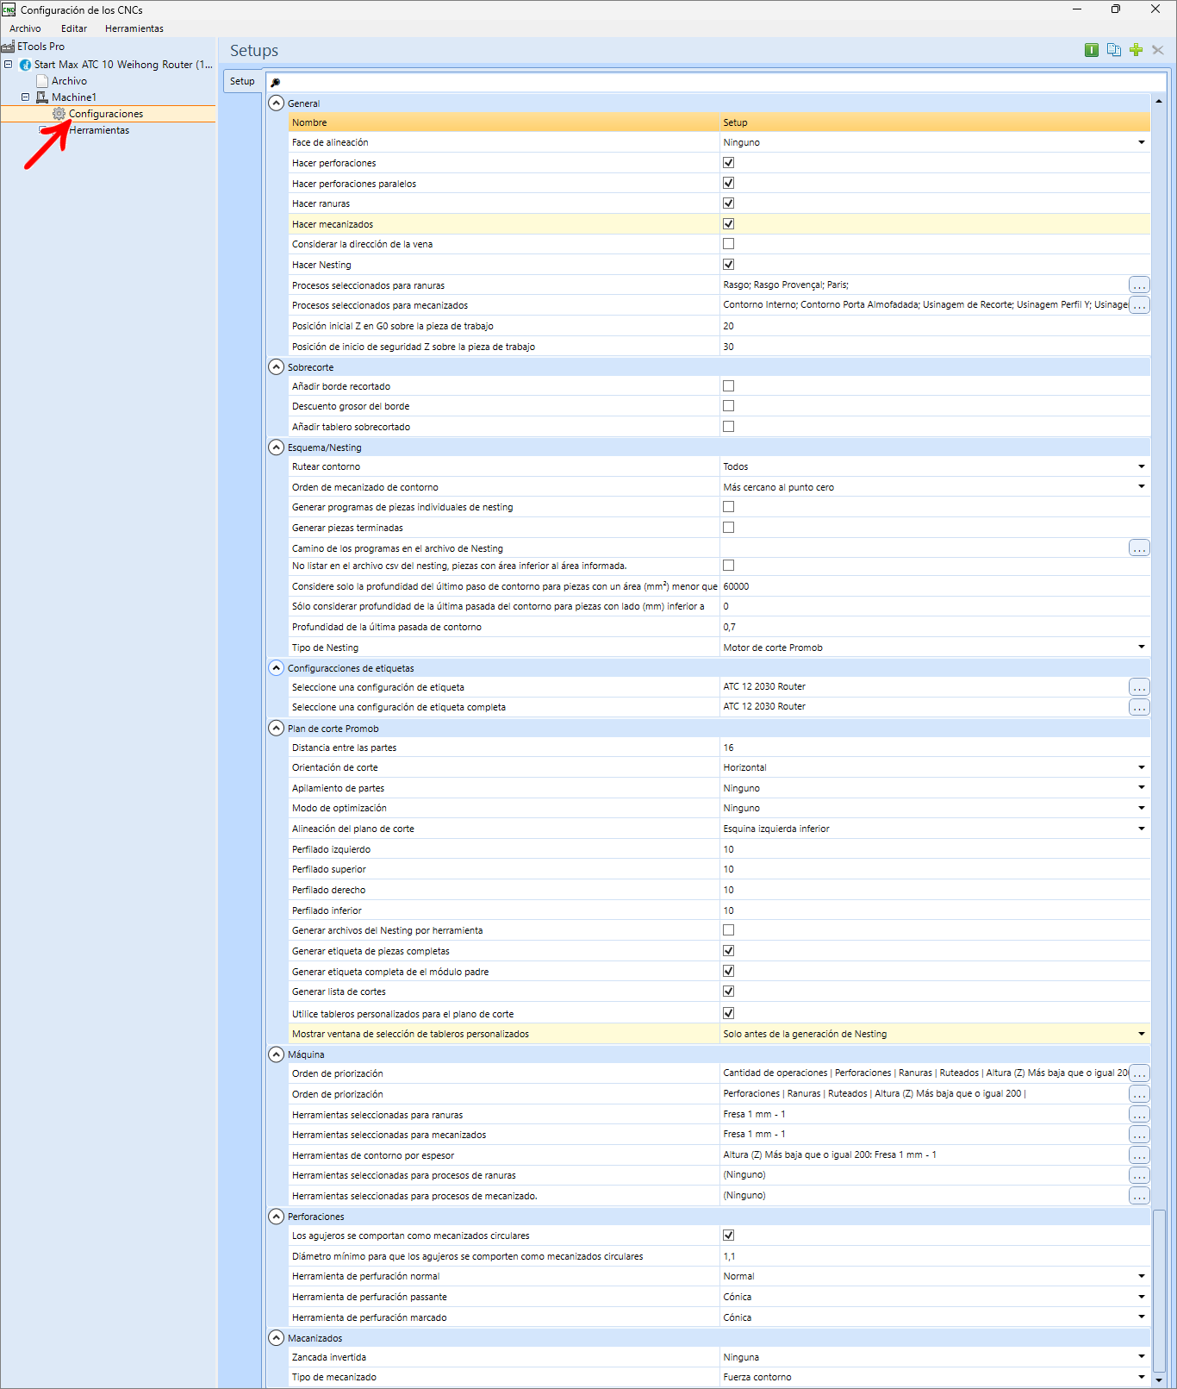Open ellipsis for Camino de los programas Nesting
Image resolution: width=1177 pixels, height=1389 pixels.
tap(1139, 547)
